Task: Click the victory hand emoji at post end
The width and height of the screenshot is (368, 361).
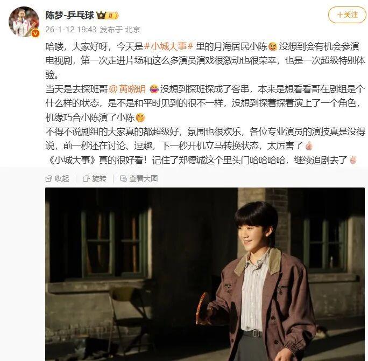Action: point(353,160)
